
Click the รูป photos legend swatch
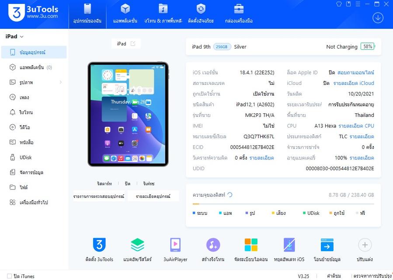pyautogui.click(x=247, y=213)
